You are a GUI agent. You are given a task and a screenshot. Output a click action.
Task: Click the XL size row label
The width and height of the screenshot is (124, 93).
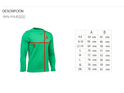80,65
